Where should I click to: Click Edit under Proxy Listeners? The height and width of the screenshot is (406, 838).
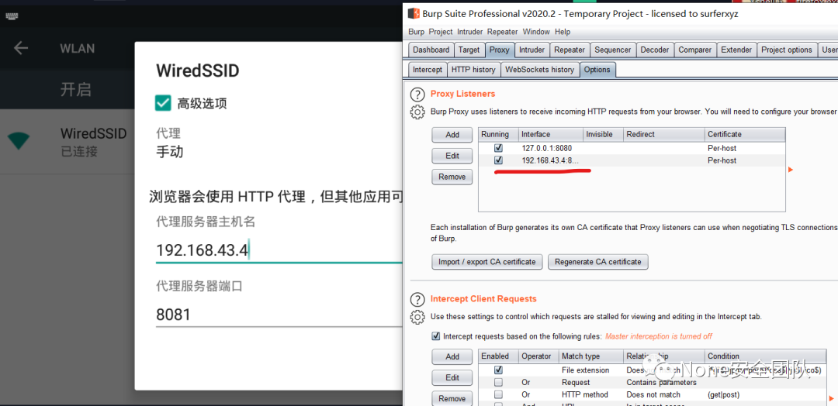(452, 156)
